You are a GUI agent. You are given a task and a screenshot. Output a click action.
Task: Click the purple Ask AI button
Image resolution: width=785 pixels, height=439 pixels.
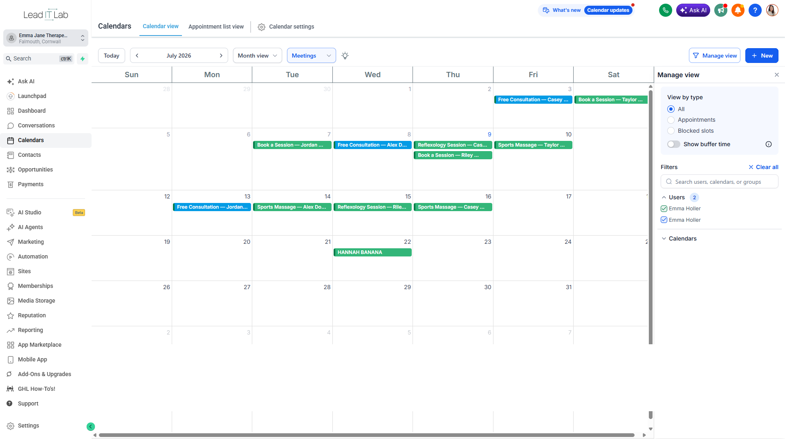coord(693,10)
